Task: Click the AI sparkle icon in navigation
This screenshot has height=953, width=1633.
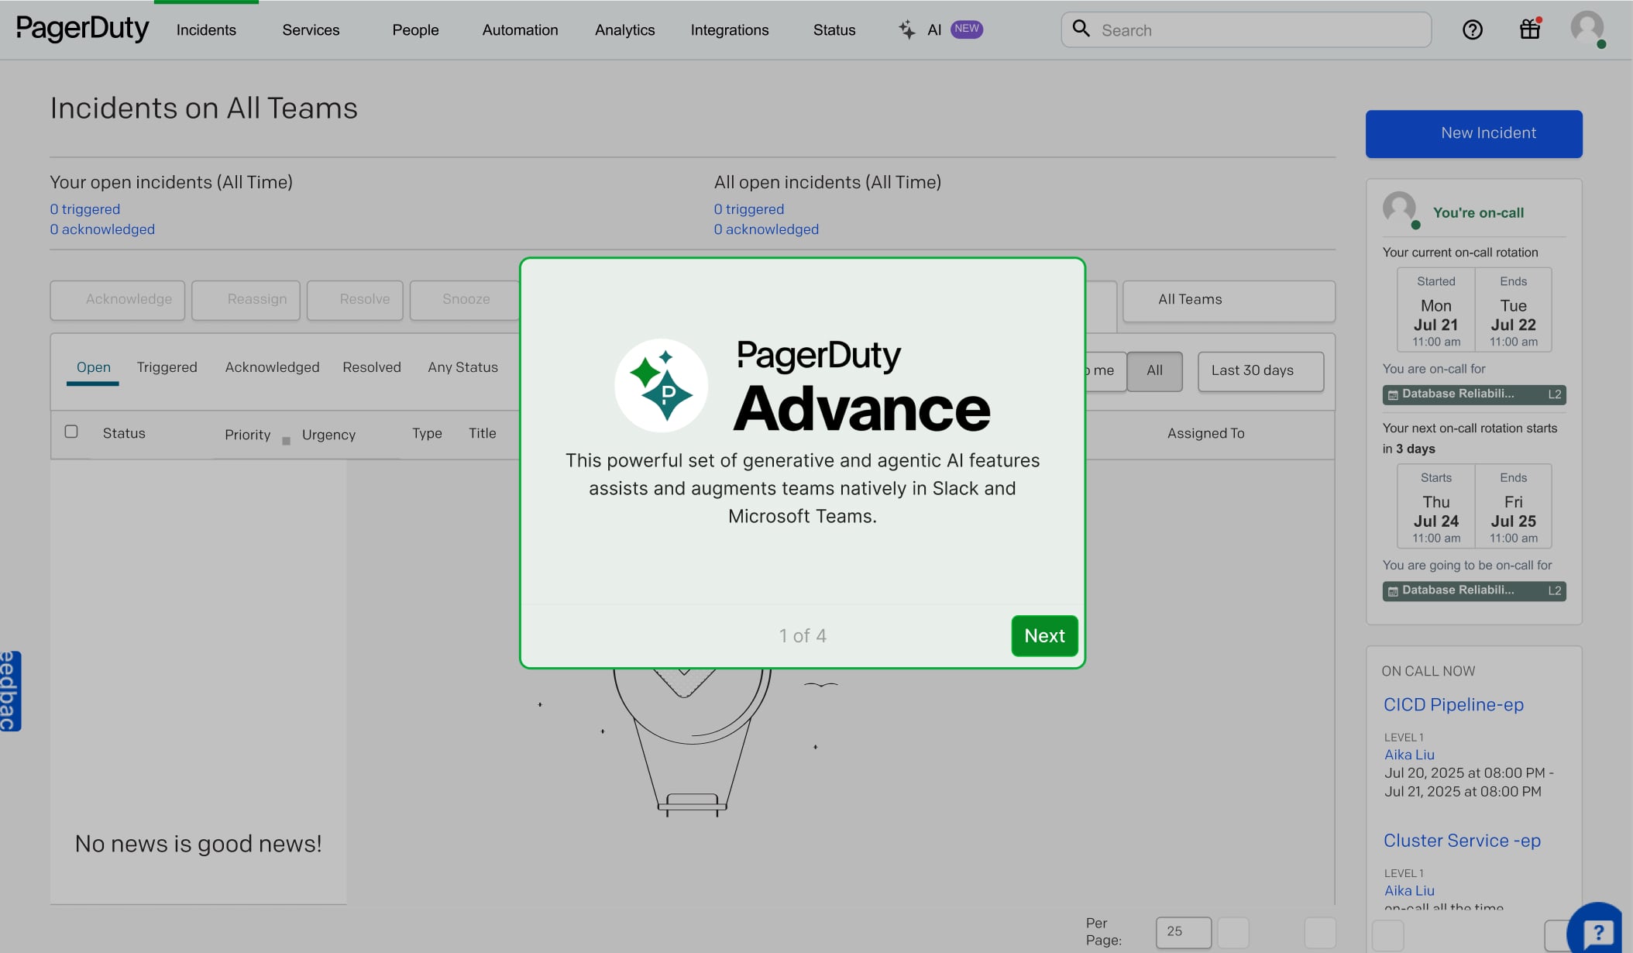Action: tap(906, 29)
